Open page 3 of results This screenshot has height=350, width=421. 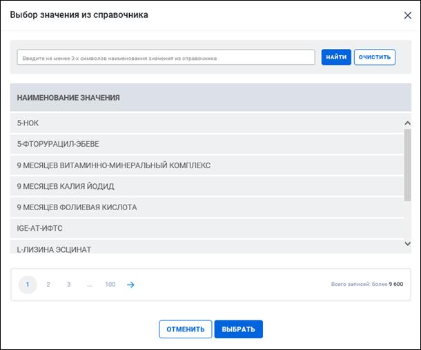(69, 285)
